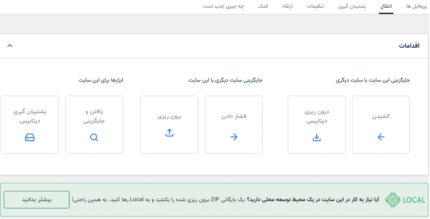
Task: Open the پروفایل ها tab
Action: point(417,6)
